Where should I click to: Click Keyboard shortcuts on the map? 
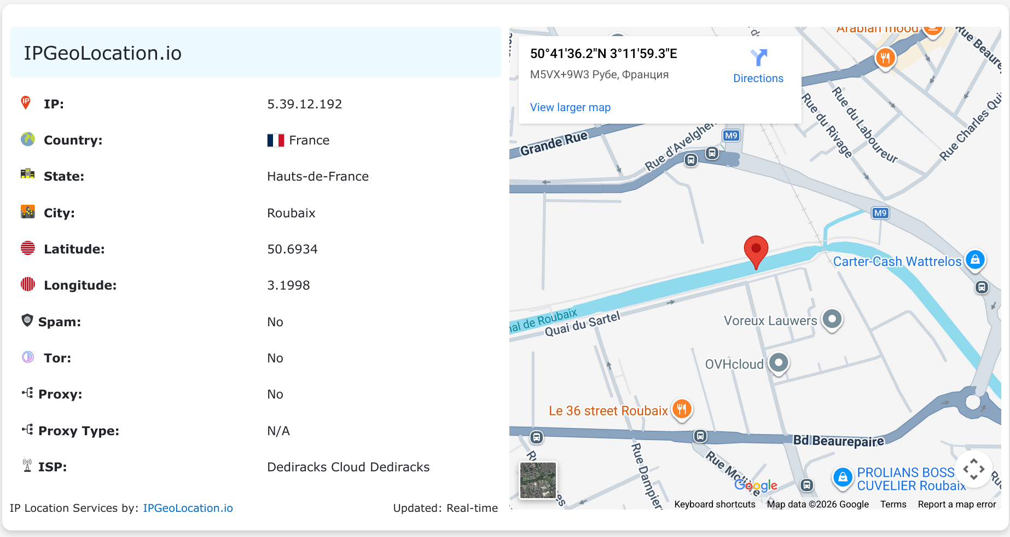pyautogui.click(x=715, y=504)
